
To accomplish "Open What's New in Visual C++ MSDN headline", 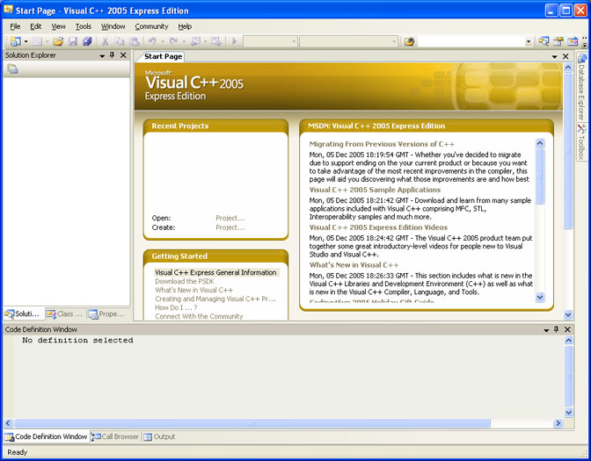I will (x=354, y=265).
